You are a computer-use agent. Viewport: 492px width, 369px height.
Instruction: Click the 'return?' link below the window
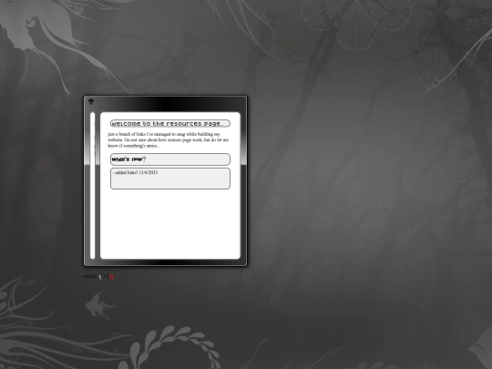tap(89, 276)
